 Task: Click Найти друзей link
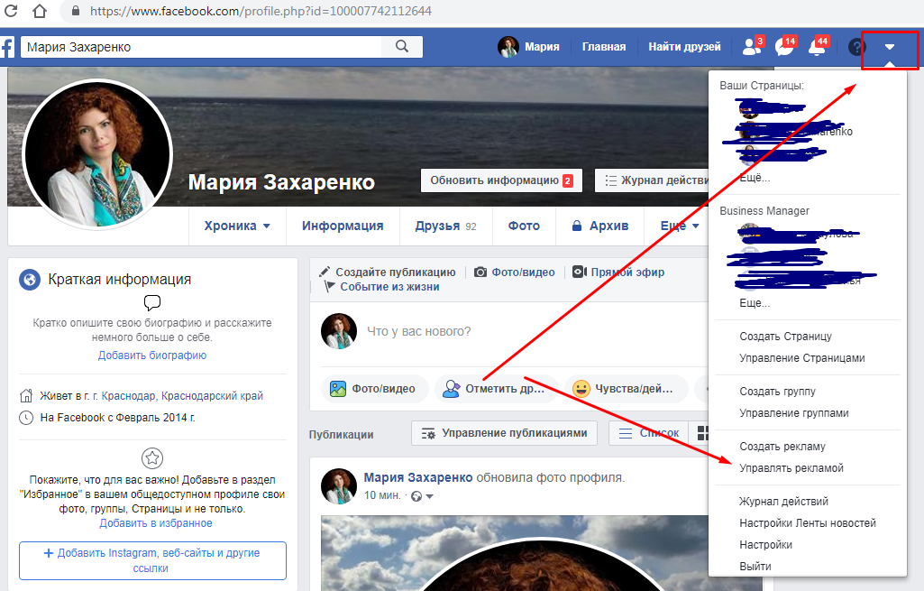685,47
